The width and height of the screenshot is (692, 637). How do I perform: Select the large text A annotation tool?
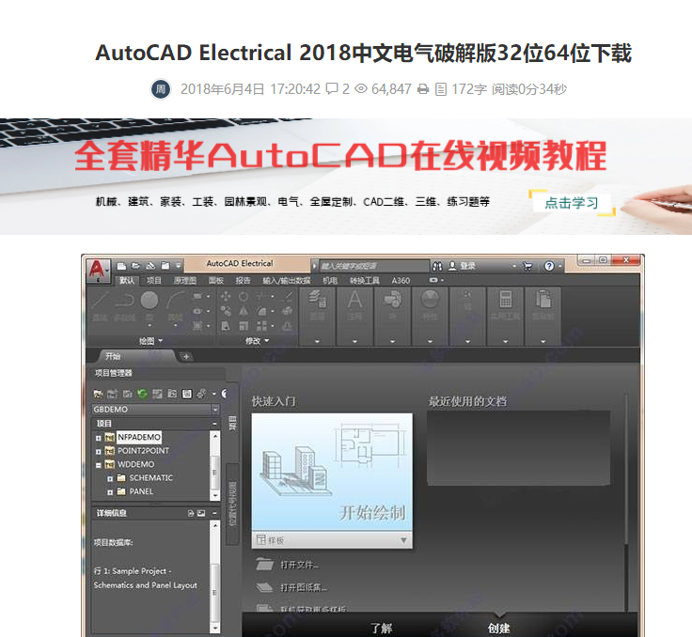click(354, 300)
